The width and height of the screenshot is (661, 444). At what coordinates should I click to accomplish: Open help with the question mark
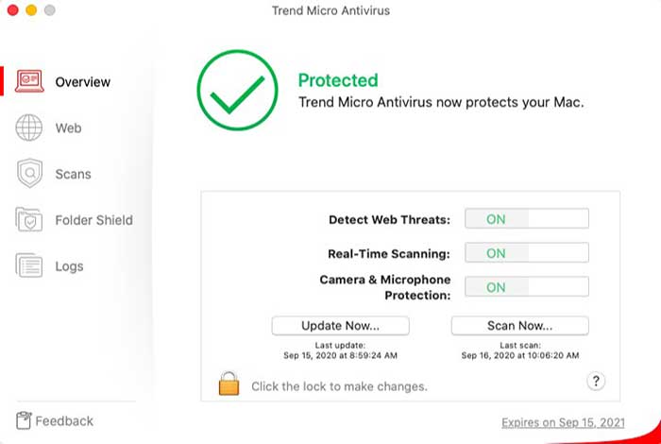pos(596,381)
